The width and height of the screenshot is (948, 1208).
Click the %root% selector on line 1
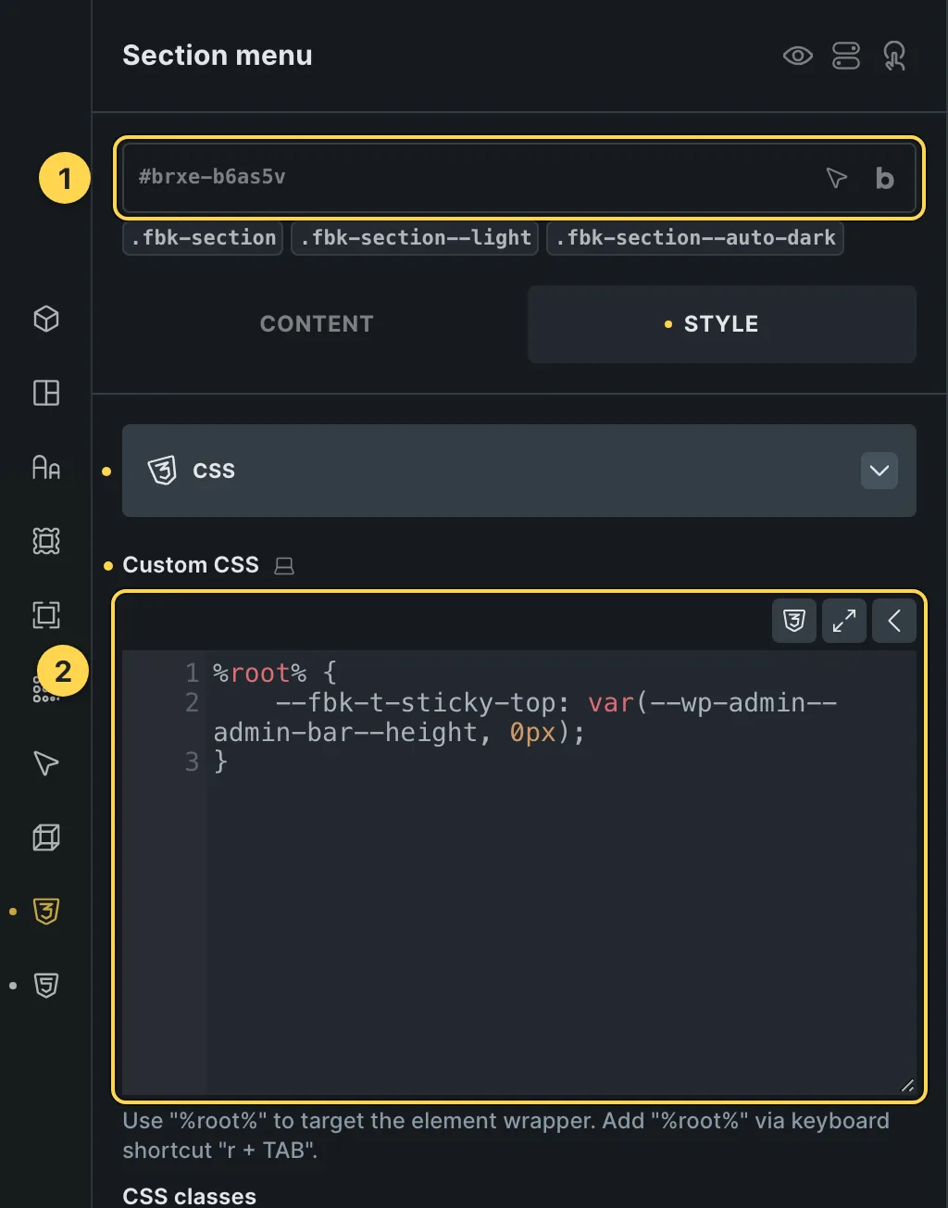[260, 673]
